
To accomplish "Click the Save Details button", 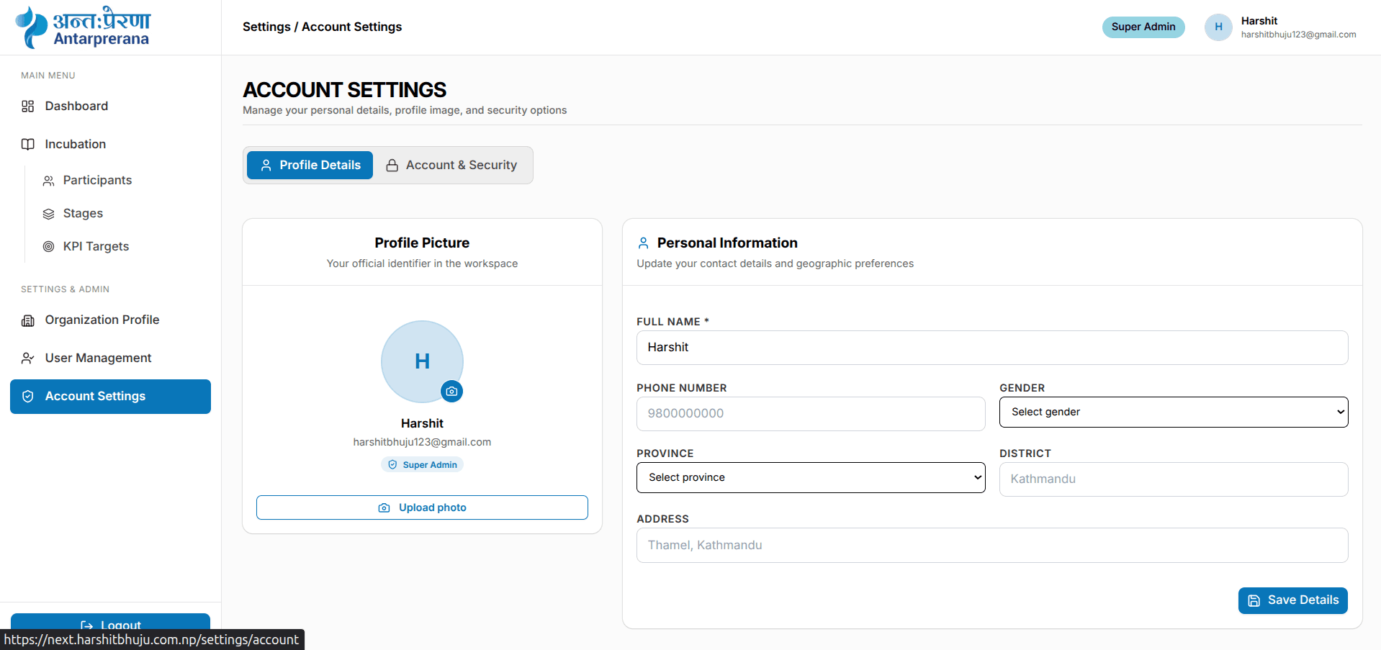I will [1293, 601].
